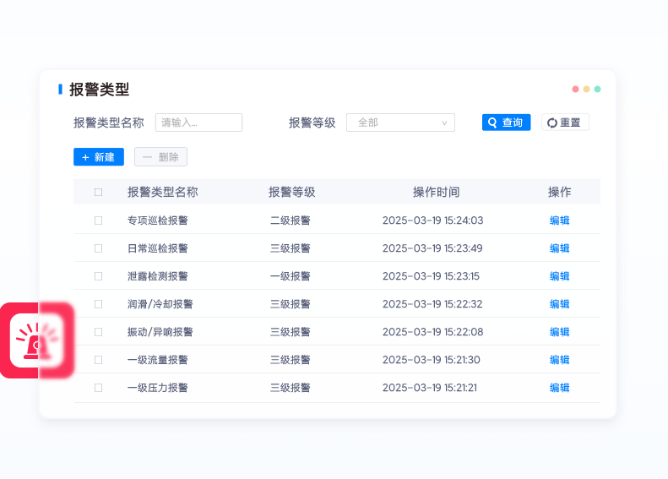Click the 新建 create button
668x479 pixels.
(99, 157)
